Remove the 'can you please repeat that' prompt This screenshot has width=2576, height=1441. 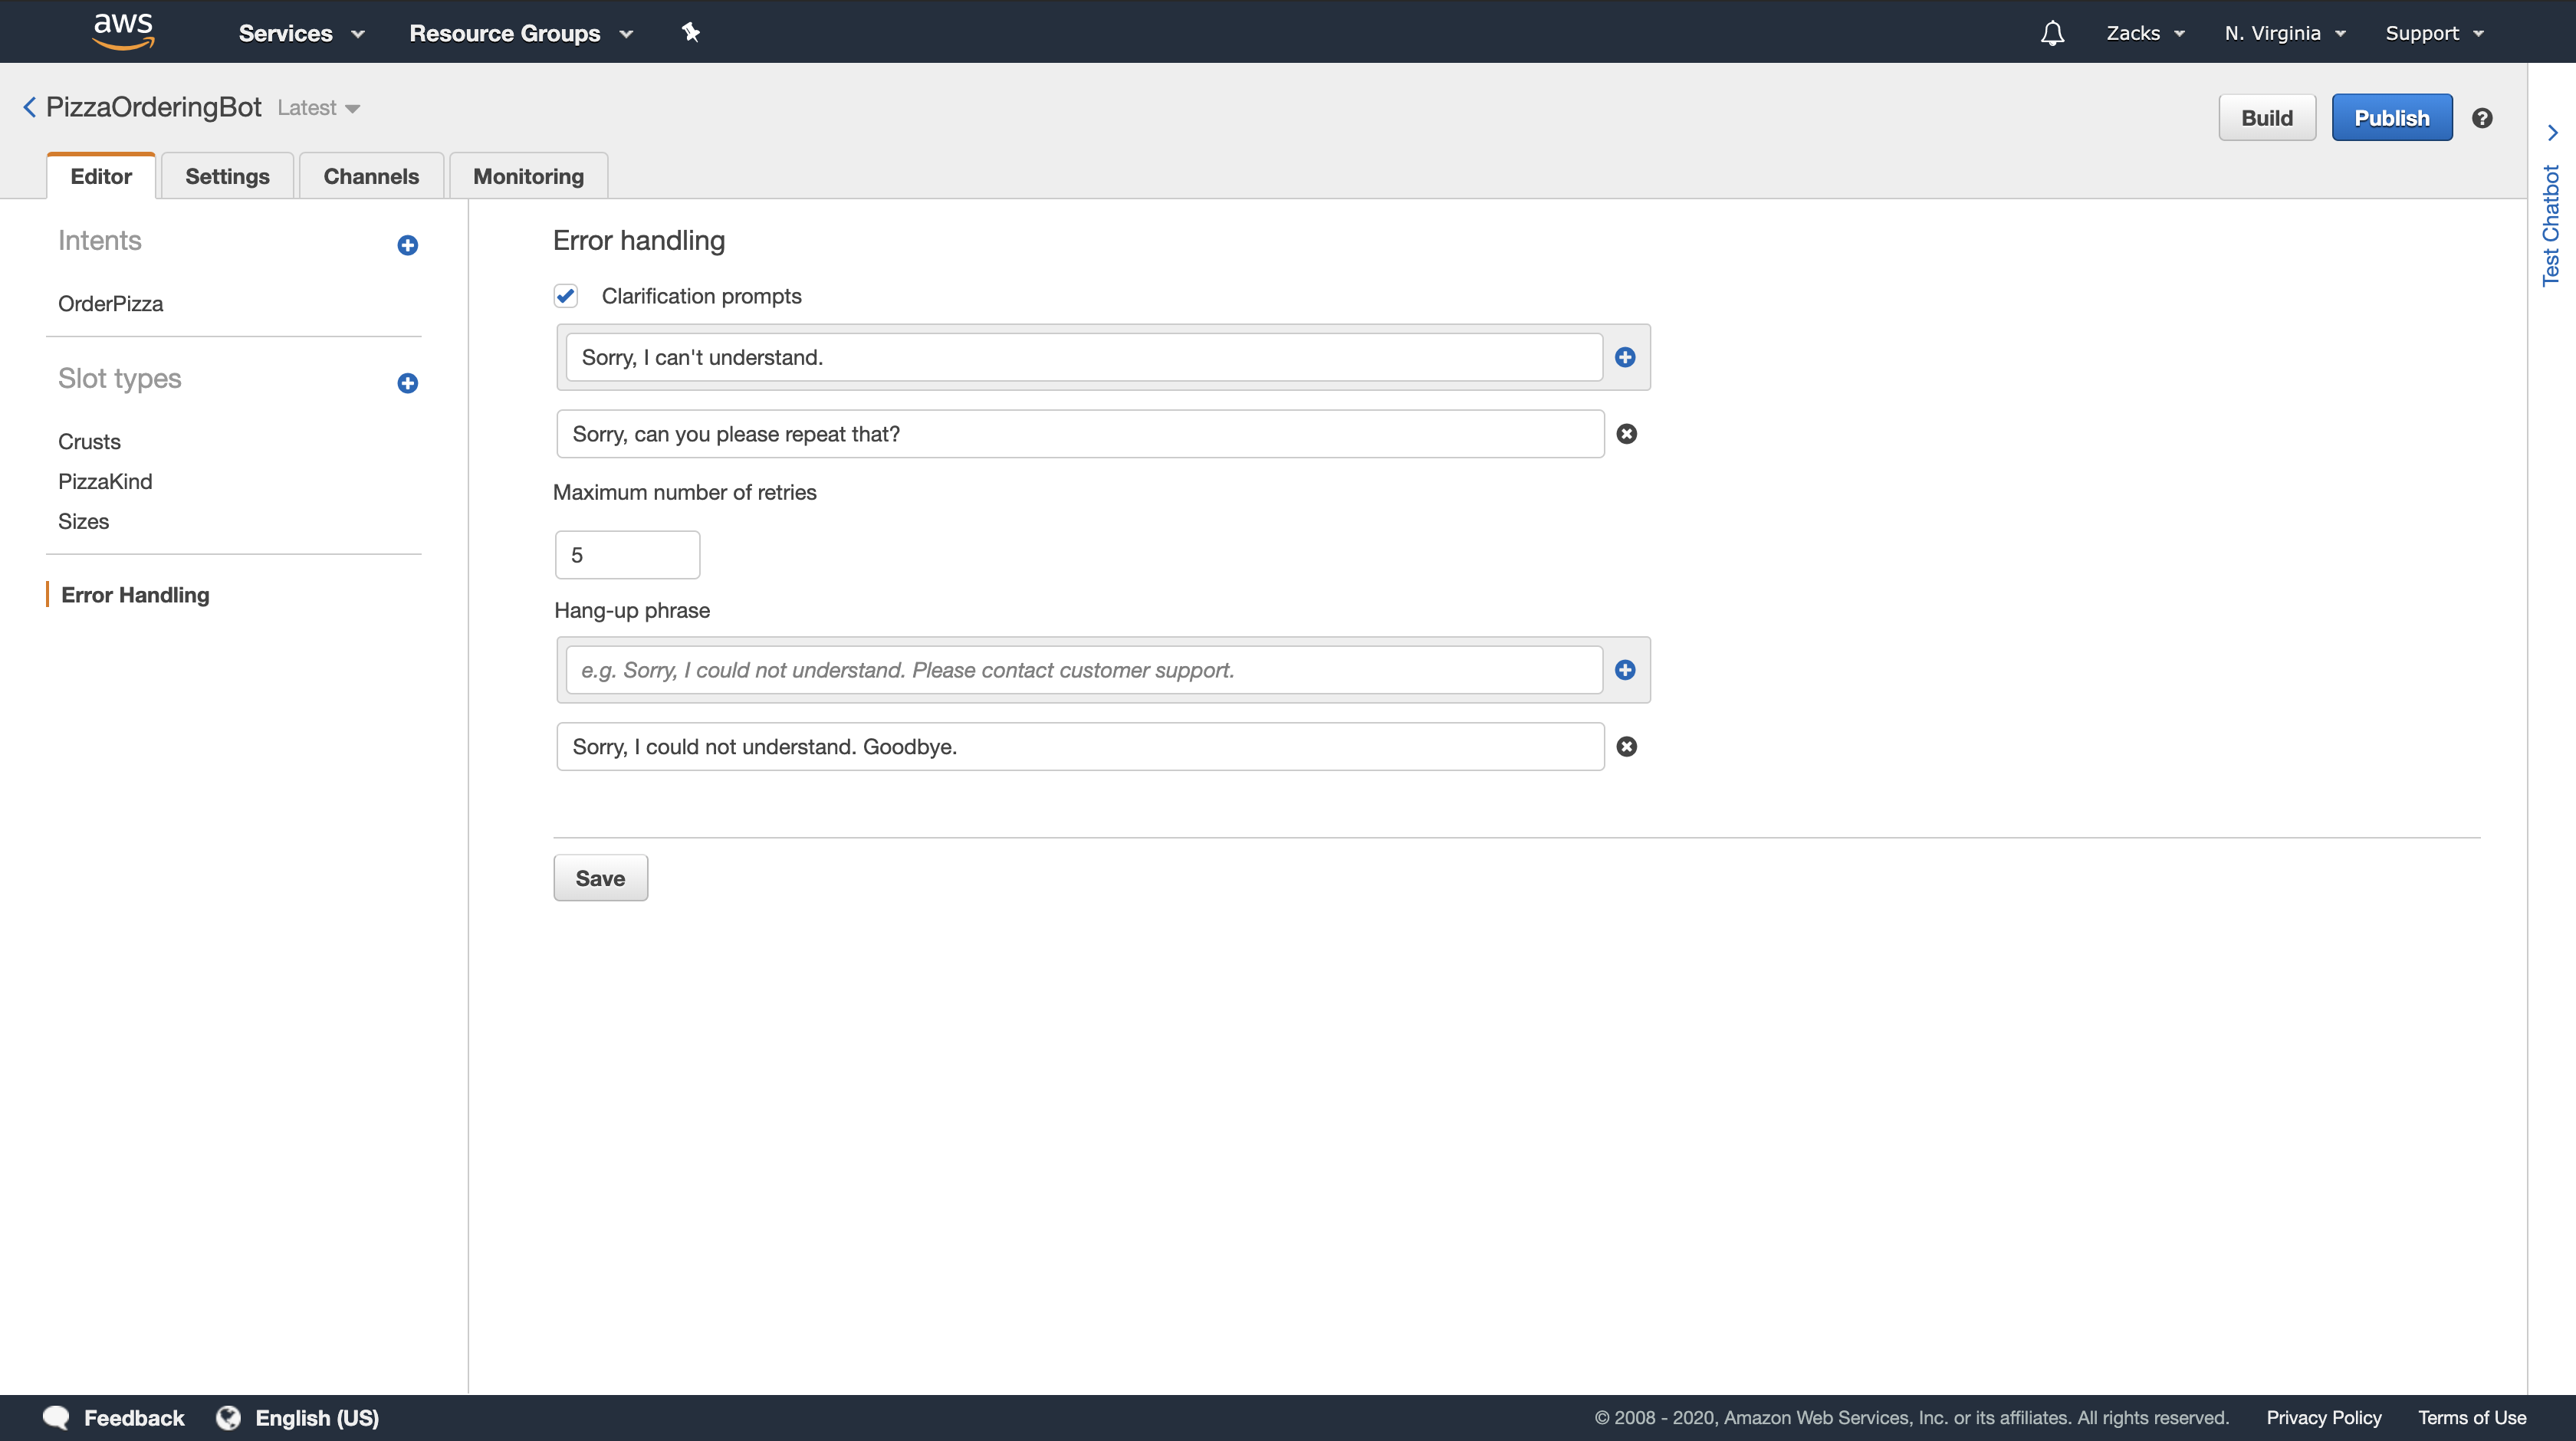pos(1627,434)
